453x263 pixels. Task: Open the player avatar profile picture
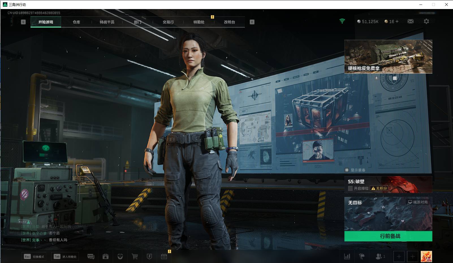coord(426,257)
